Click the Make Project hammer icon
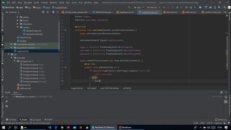Screen dimensions: 231x130 [x=129, y=7]
